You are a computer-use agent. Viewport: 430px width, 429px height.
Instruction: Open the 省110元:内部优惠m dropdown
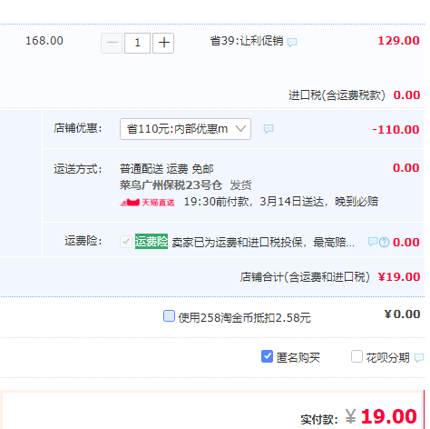(185, 129)
